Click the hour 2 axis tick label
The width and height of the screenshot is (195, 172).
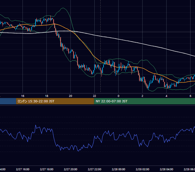143,96
